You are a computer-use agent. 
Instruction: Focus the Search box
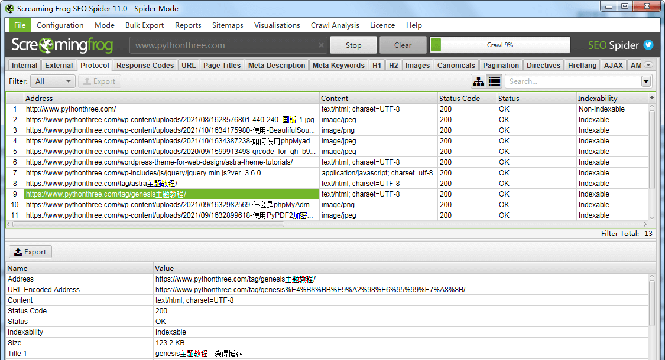[573, 81]
